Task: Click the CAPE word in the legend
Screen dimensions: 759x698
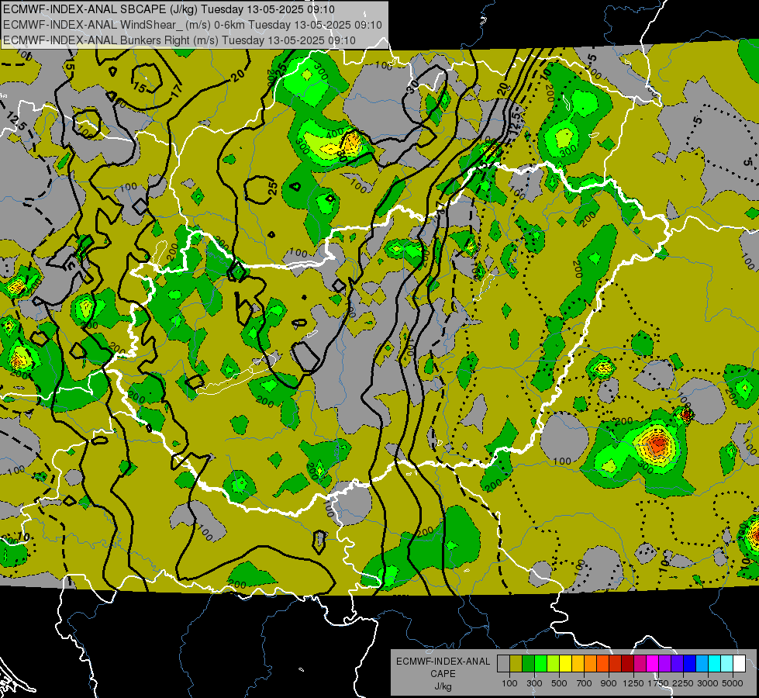Action: 443,674
